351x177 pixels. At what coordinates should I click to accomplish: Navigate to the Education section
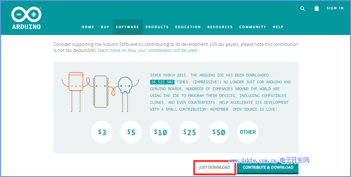click(x=188, y=27)
